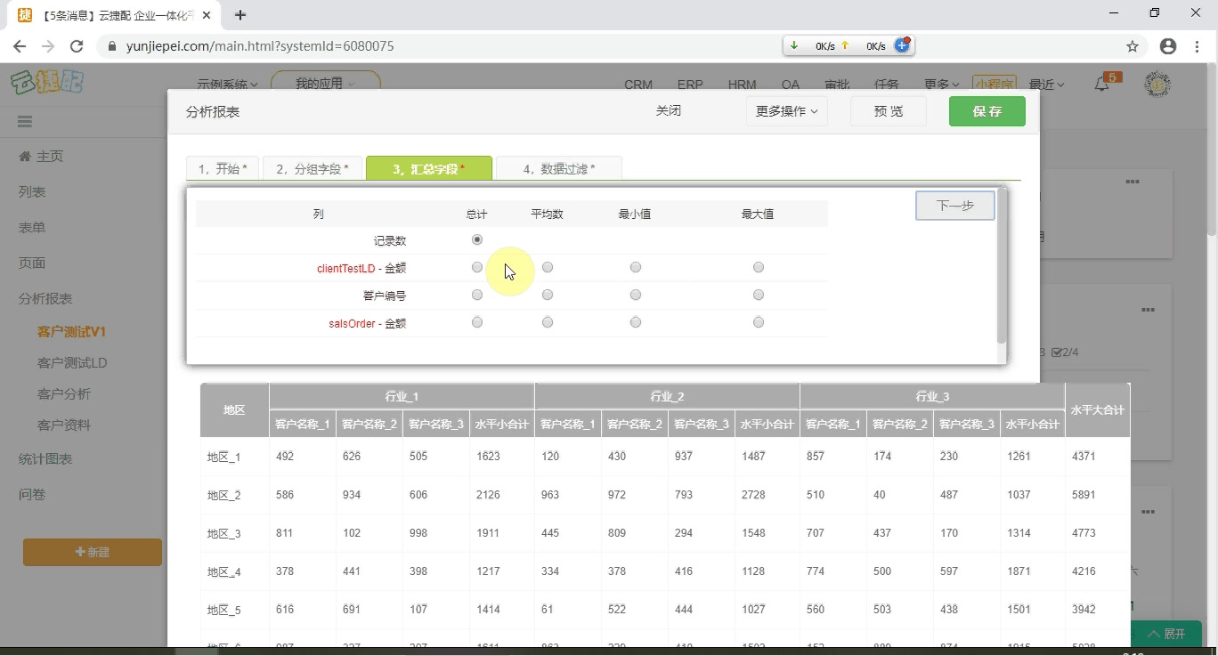Open 问卷 in the sidebar
This screenshot has height=656, width=1218.
(32, 495)
